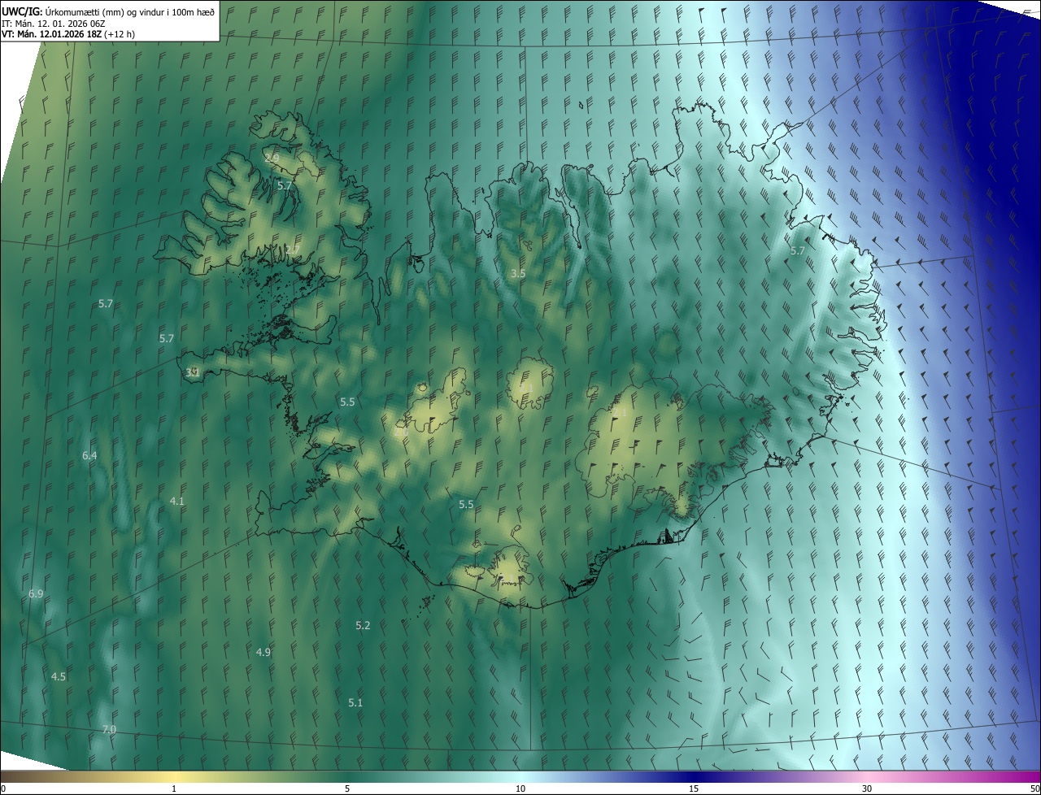Click the 6.4 value label
Image resolution: width=1041 pixels, height=795 pixels.
point(89,456)
